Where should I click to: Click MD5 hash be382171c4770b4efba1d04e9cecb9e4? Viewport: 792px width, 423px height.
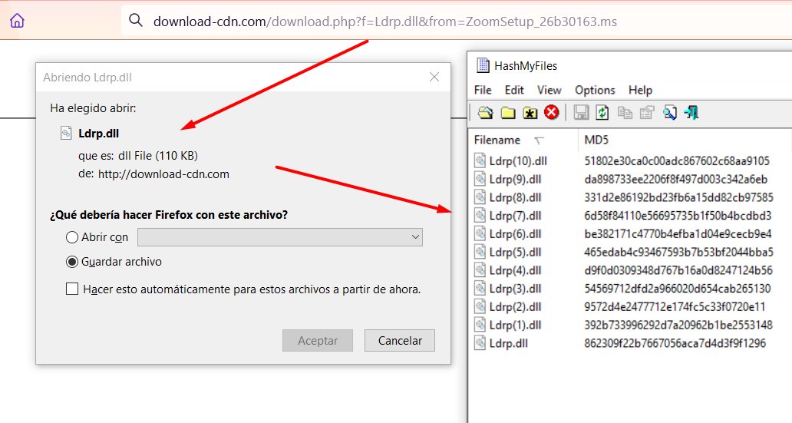pyautogui.click(x=678, y=233)
